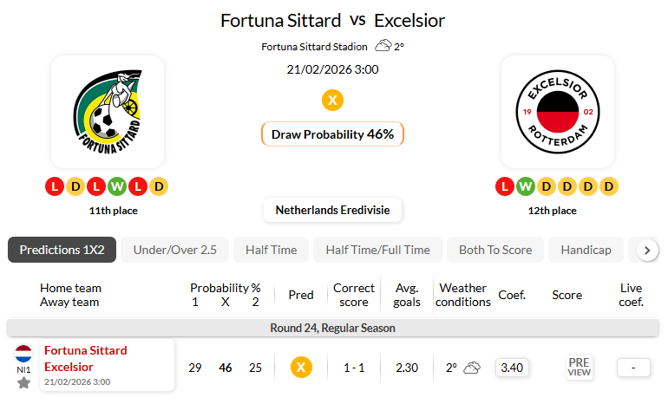This screenshot has width=668, height=404.
Task: Click the orange X prediction in table row
Action: point(300,368)
